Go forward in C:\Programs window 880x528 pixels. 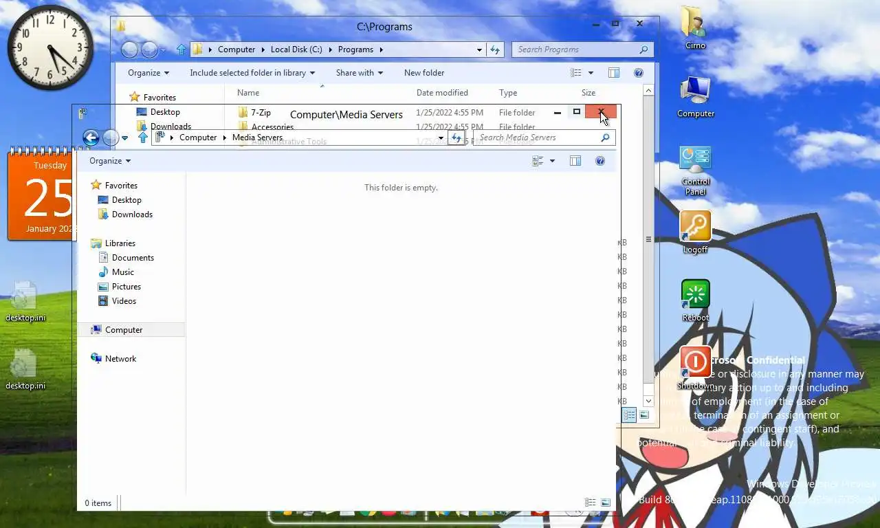tap(149, 49)
